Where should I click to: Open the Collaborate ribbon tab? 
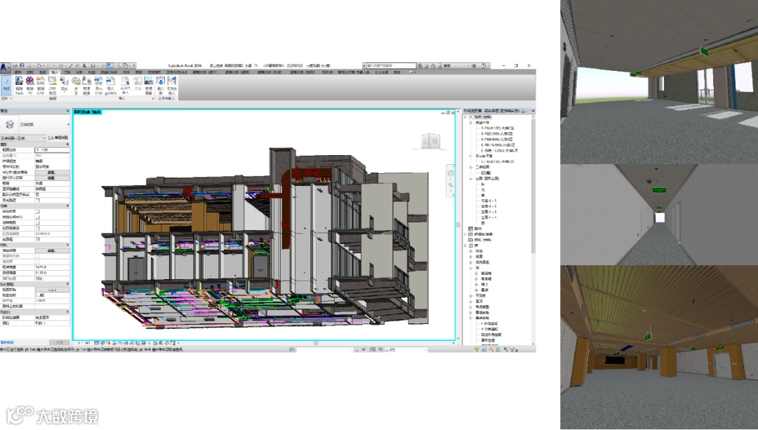126,72
